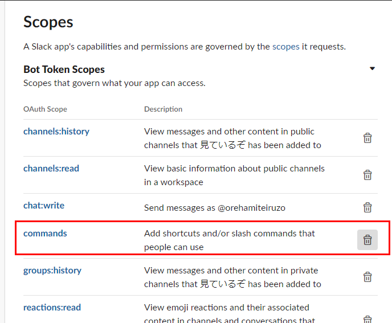Image resolution: width=392 pixels, height=323 pixels.
Task: Remove the channels:read scope
Action: [367, 175]
